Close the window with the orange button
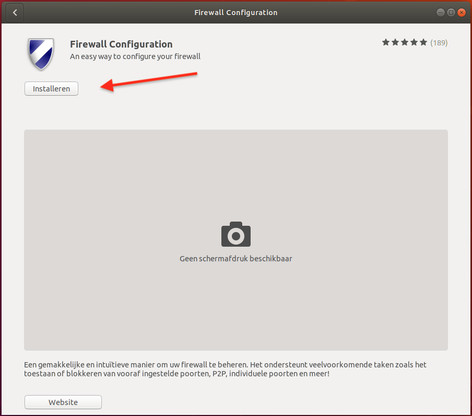The width and height of the screenshot is (472, 416). 461,13
